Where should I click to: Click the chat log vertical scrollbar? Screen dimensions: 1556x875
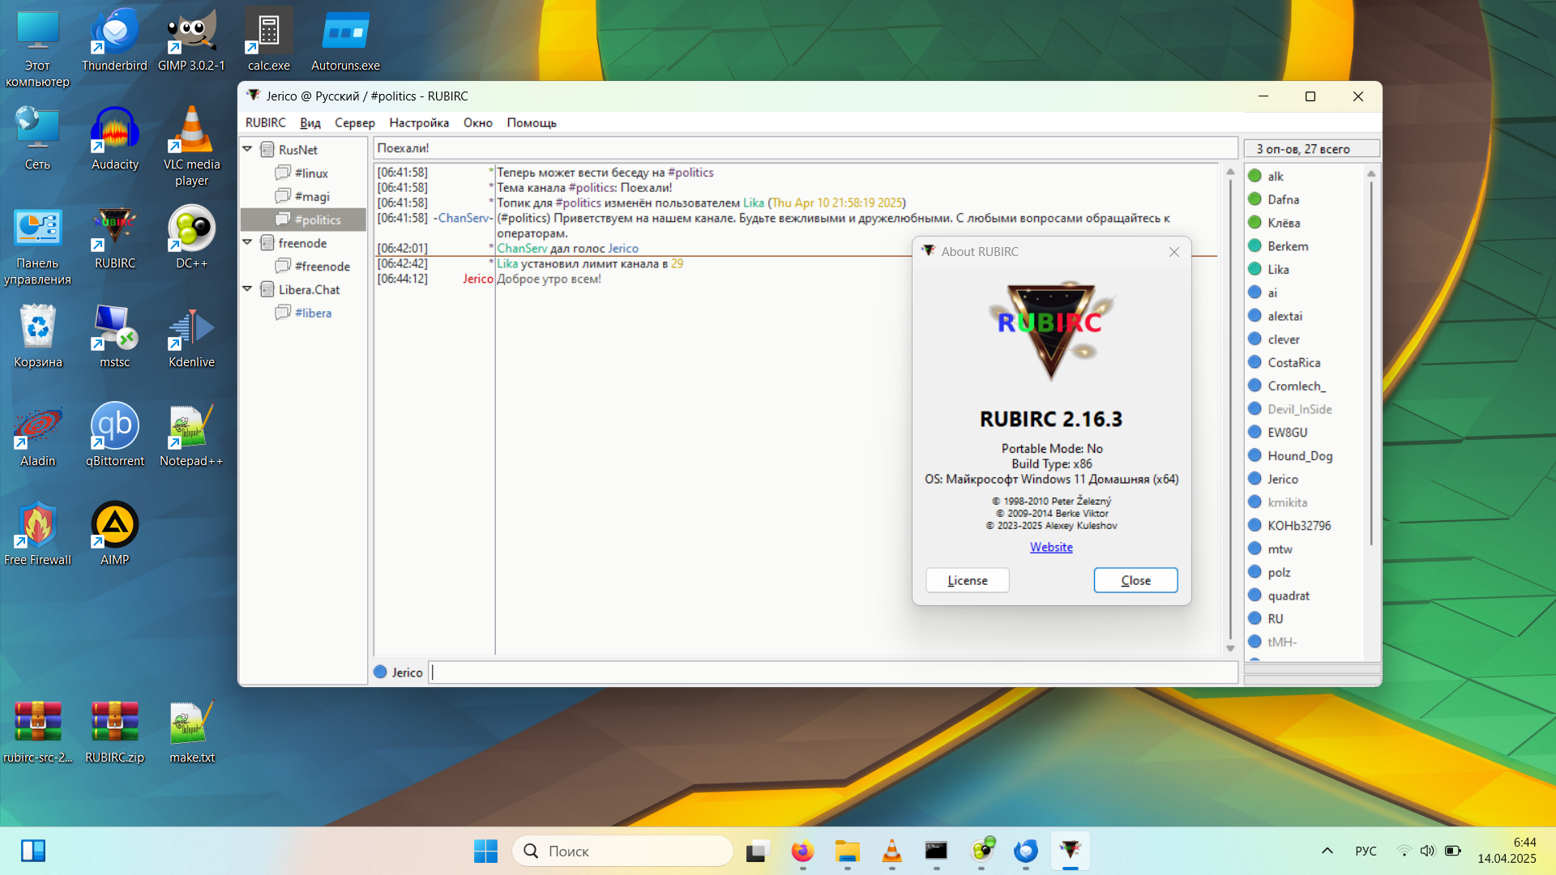click(x=1229, y=409)
